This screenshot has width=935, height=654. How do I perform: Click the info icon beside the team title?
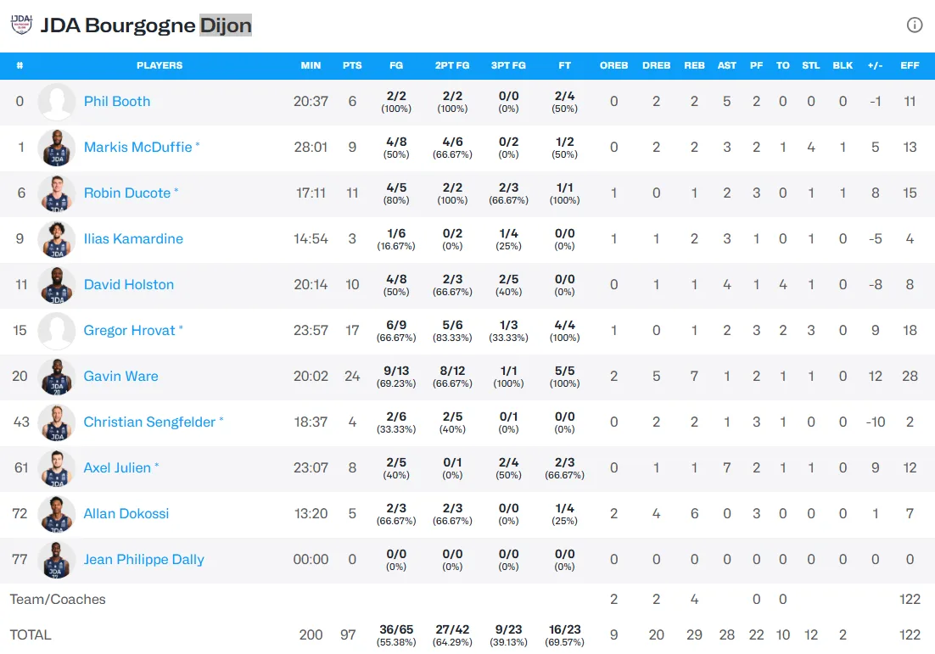914,25
